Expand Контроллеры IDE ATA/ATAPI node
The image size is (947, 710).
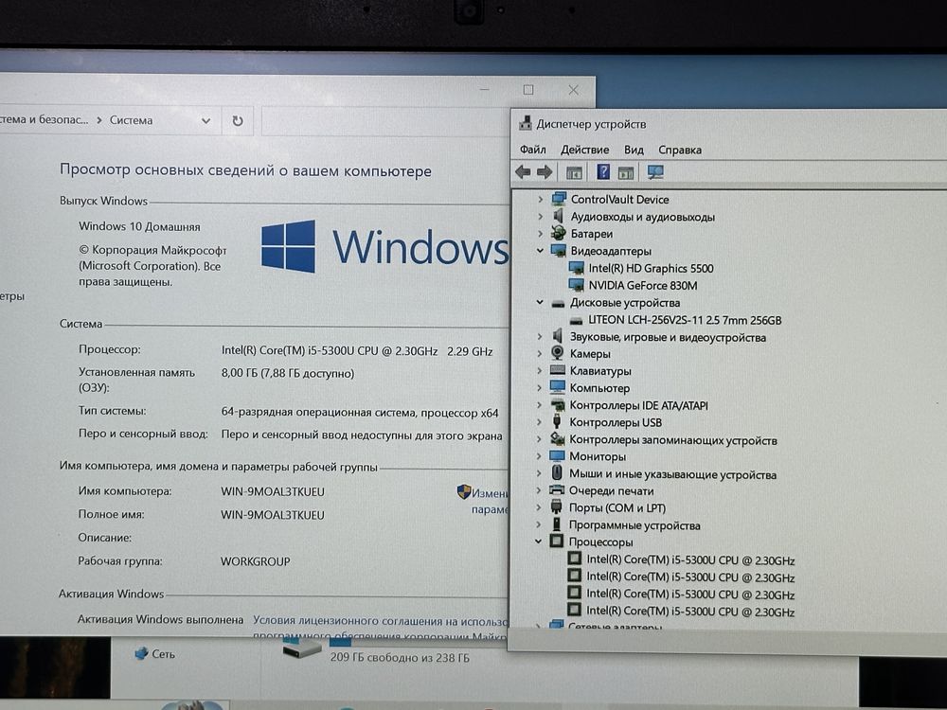[540, 405]
